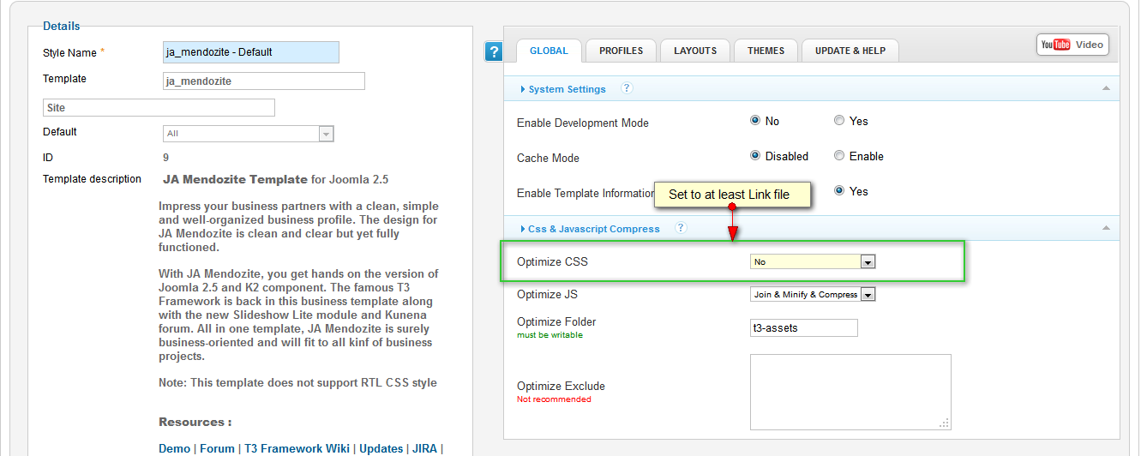
Task: Open the YouTube Video button
Action: (1072, 45)
